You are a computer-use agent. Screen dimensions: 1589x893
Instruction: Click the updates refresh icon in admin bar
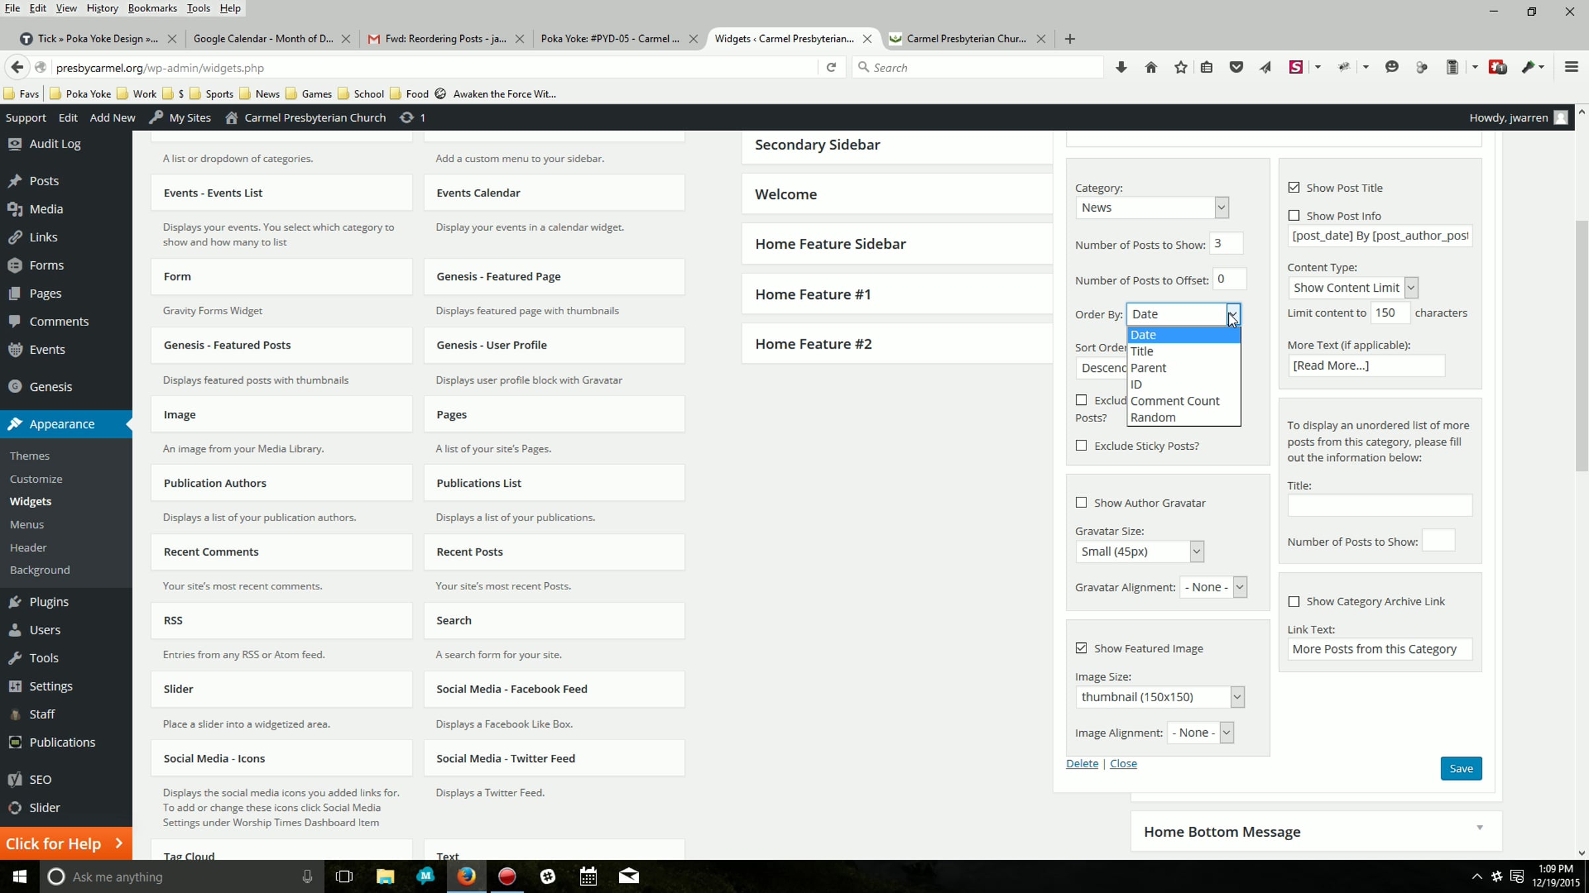(x=407, y=118)
